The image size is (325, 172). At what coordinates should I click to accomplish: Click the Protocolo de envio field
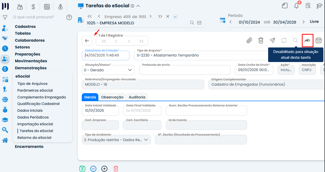[x=185, y=70]
